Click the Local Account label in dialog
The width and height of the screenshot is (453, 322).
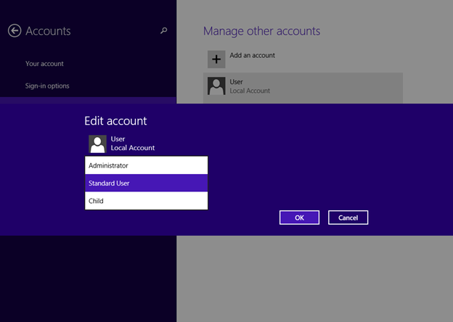click(x=133, y=148)
